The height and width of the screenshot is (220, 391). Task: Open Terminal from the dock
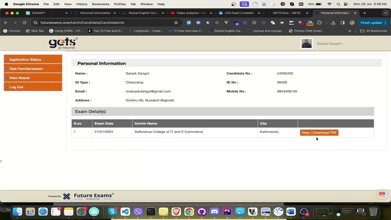tap(151, 211)
